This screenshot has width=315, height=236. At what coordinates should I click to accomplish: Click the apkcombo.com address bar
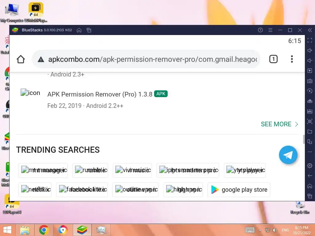click(x=146, y=59)
